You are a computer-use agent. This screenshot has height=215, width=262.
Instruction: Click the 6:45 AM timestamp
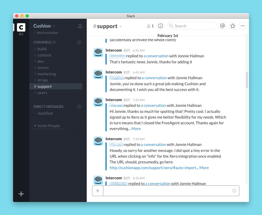point(139,72)
